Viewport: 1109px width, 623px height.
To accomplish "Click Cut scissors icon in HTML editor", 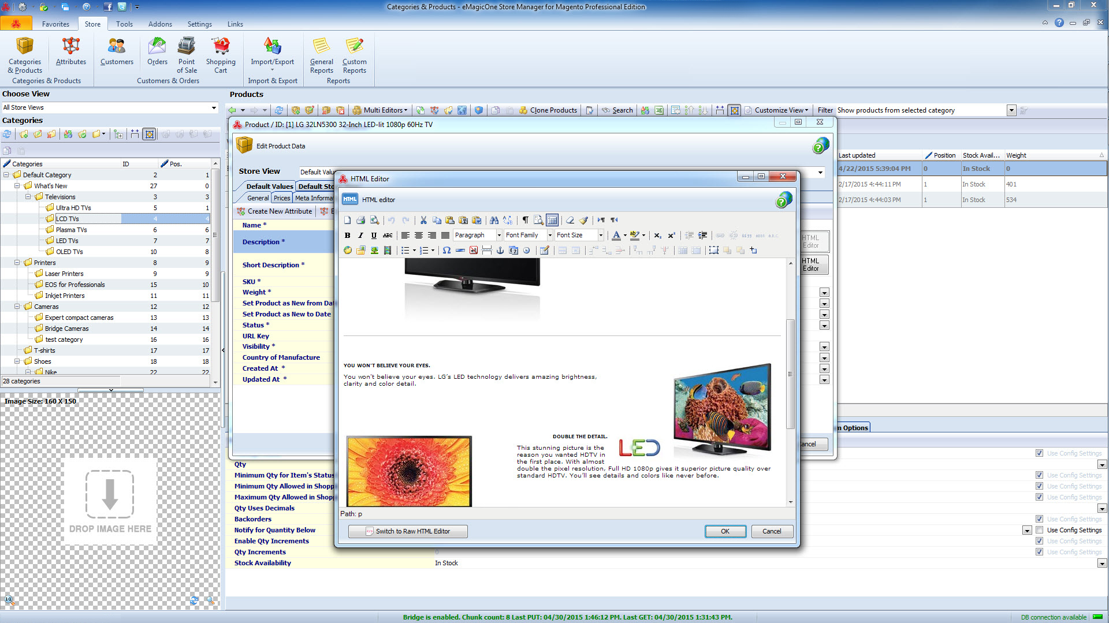I will coord(423,220).
